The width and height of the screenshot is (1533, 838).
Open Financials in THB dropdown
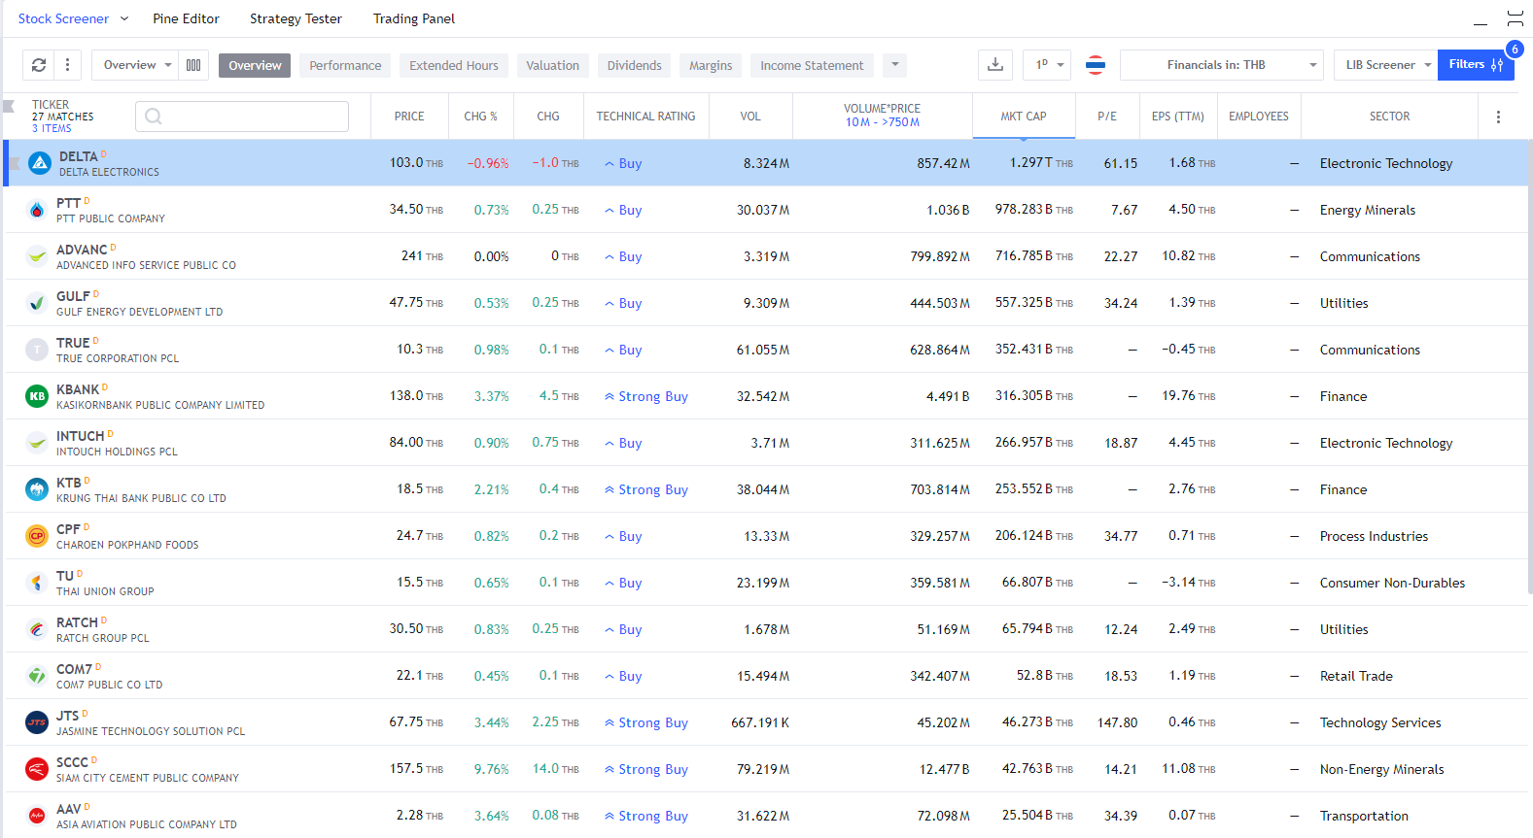[1222, 65]
